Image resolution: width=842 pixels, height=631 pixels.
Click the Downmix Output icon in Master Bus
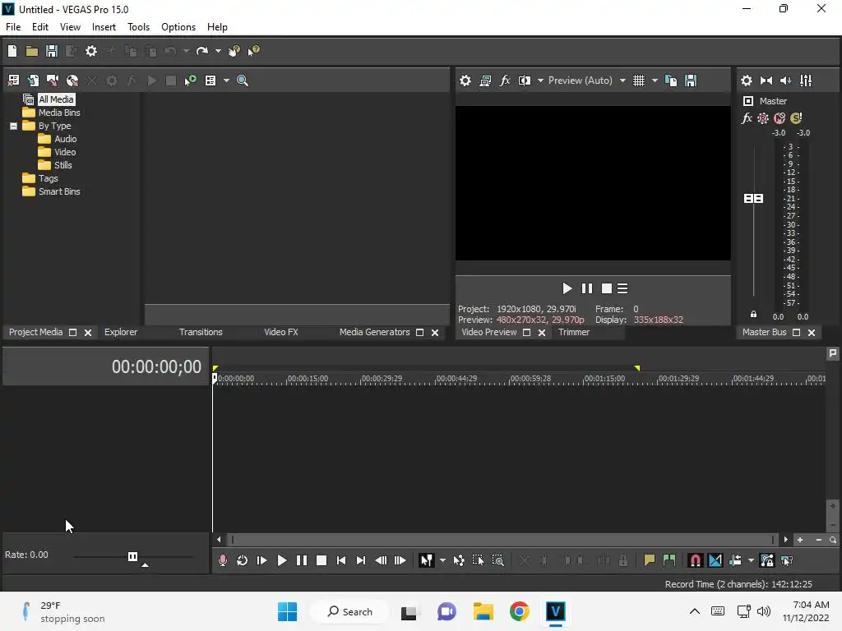(x=766, y=81)
